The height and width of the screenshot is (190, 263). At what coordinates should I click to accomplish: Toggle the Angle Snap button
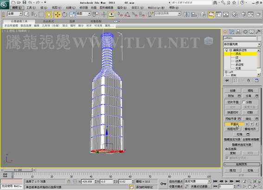(x=127, y=14)
